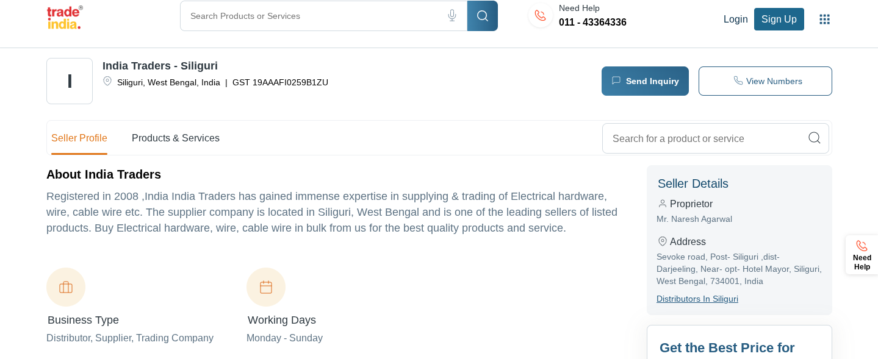Viewport: 878px width, 359px height.
Task: Click the India Traders "I" avatar
Action: [70, 81]
